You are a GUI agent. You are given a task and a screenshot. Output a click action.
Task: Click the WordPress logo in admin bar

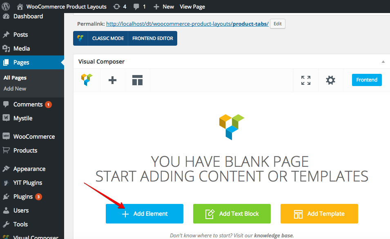(x=6, y=7)
